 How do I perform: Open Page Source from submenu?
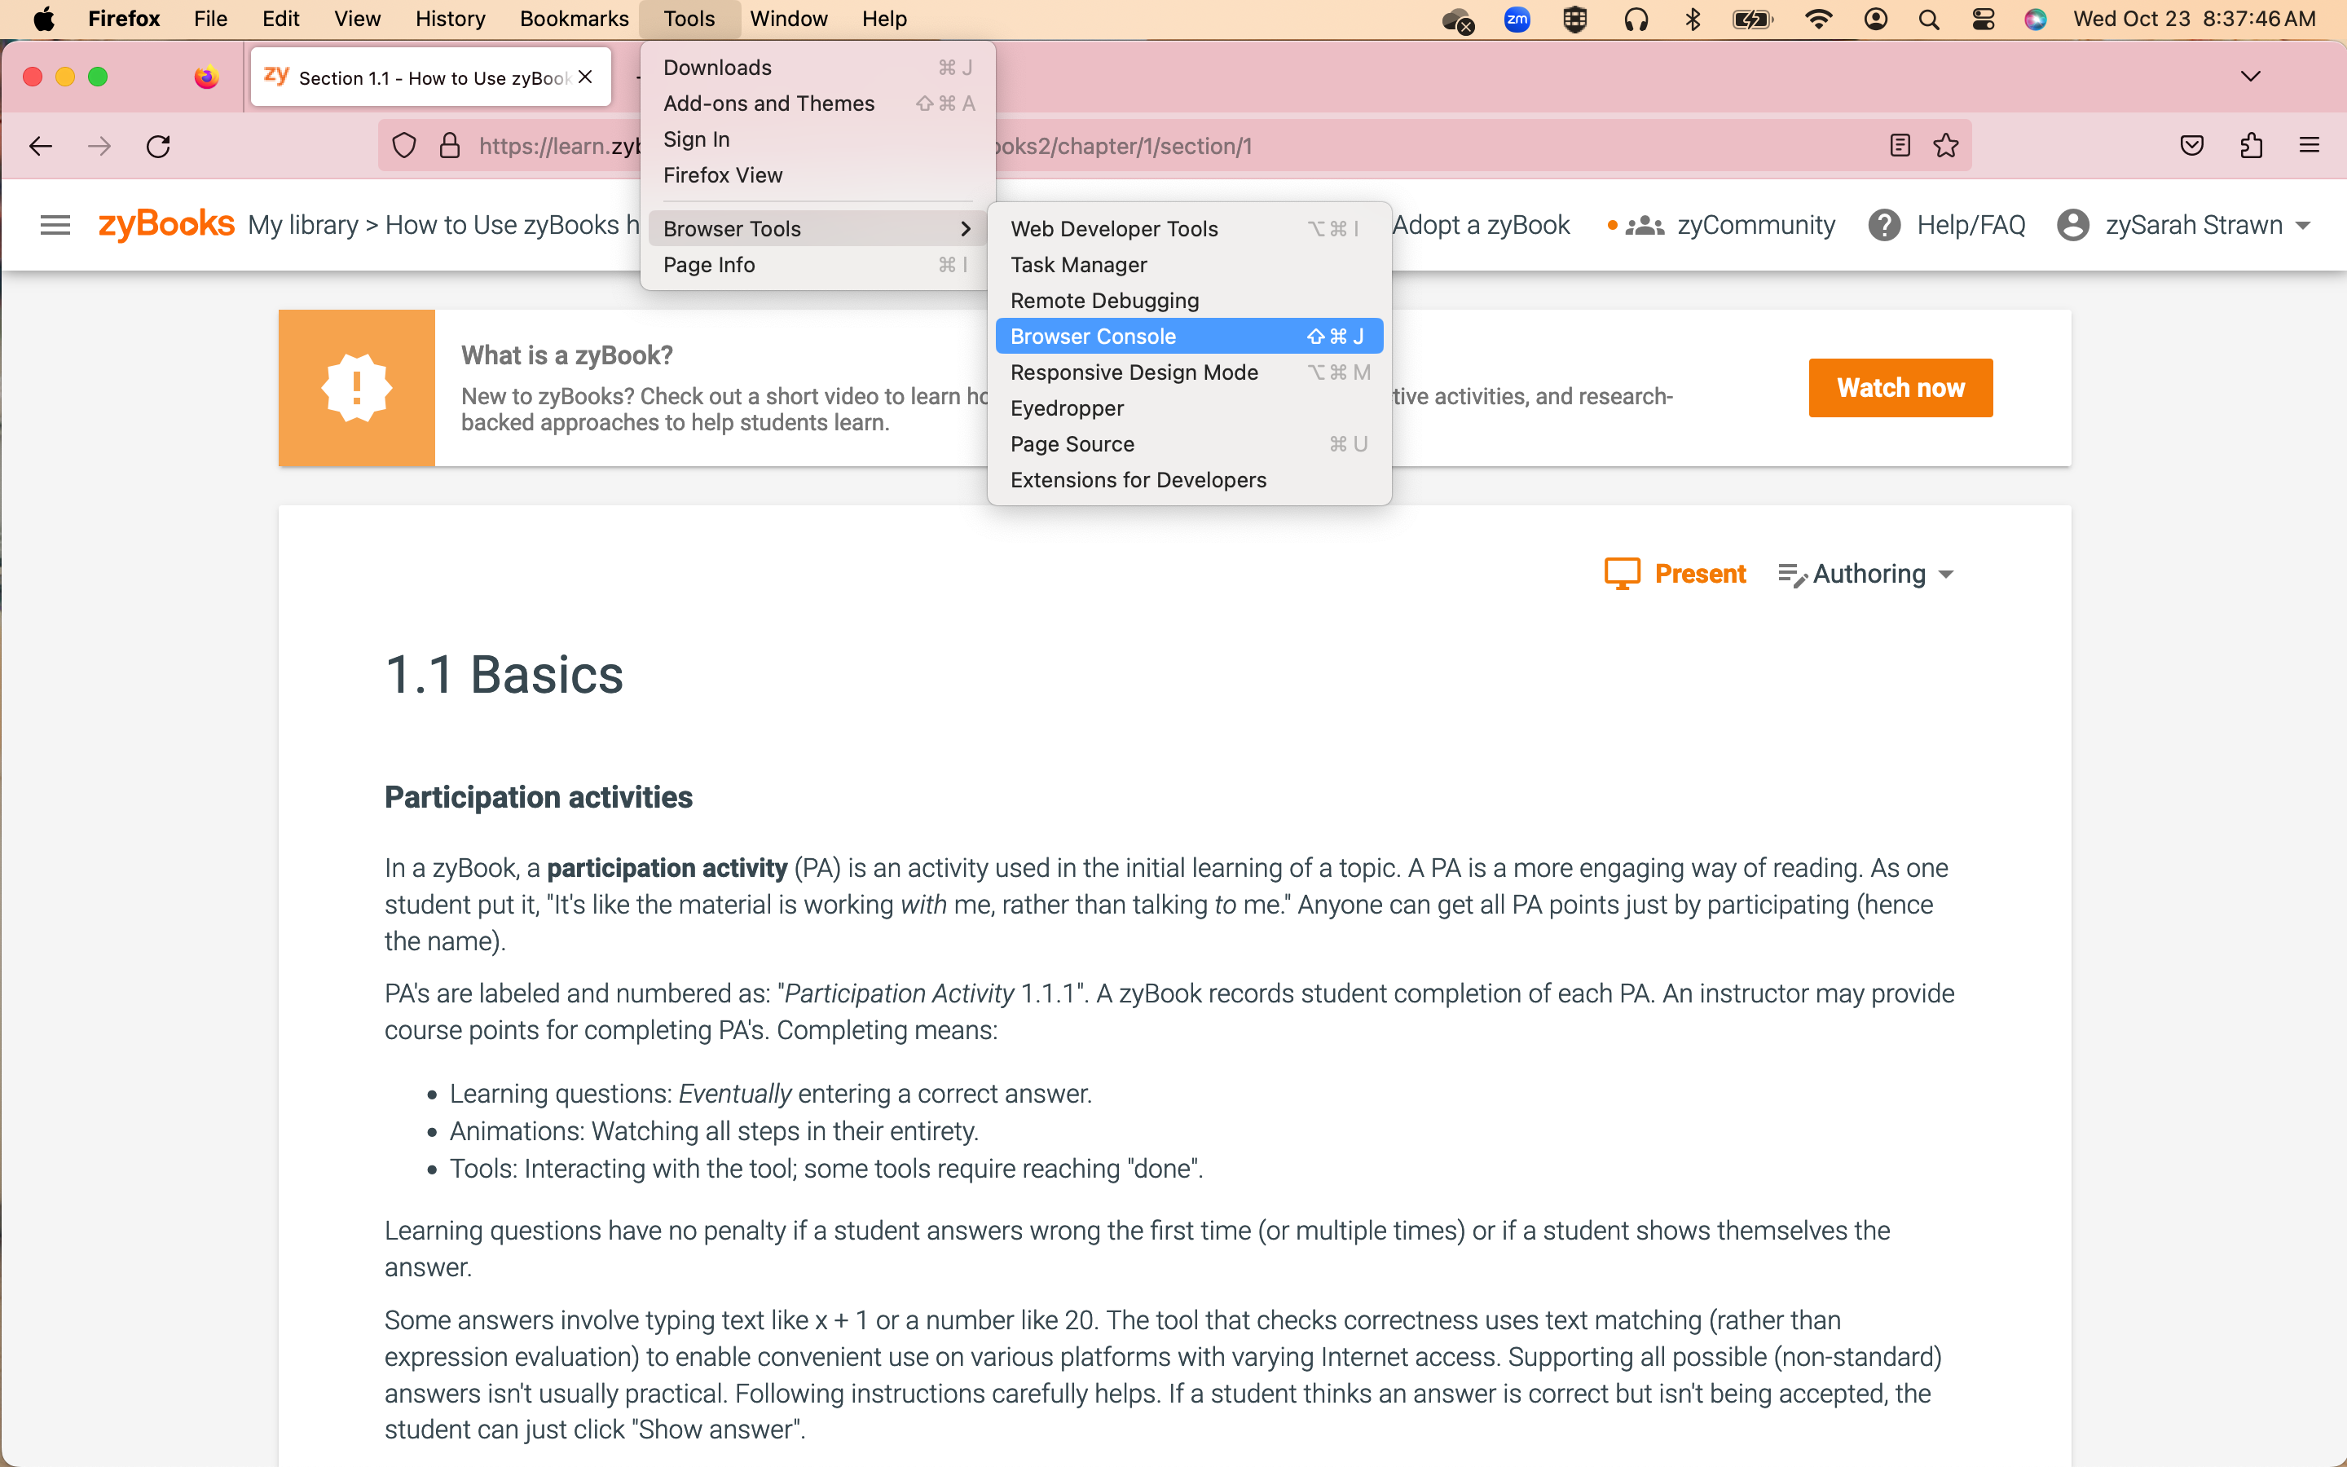(1189, 444)
